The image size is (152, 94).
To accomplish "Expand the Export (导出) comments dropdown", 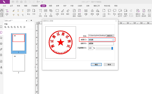I will (115, 15).
